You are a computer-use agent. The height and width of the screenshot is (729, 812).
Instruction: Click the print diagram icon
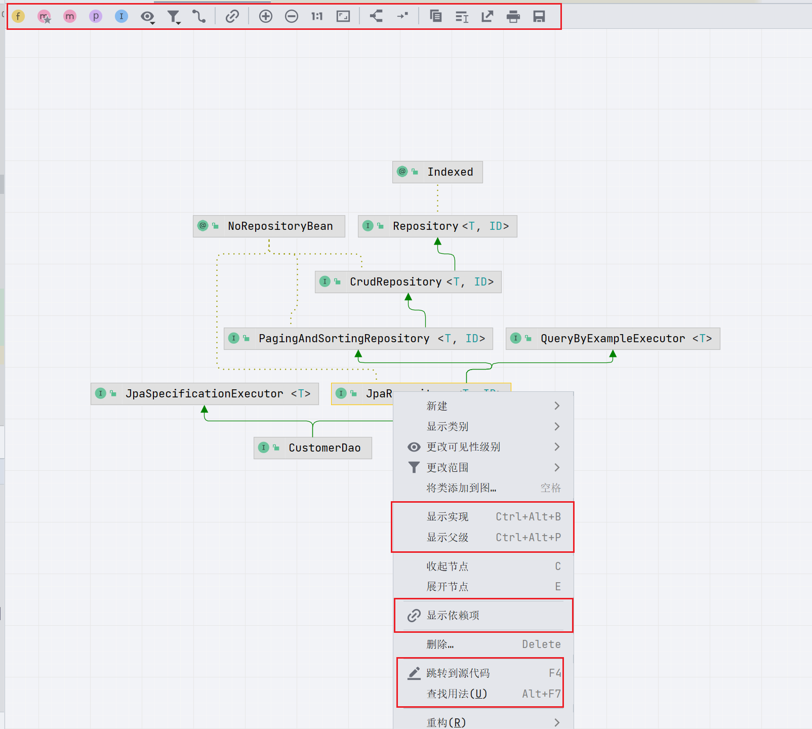click(513, 17)
